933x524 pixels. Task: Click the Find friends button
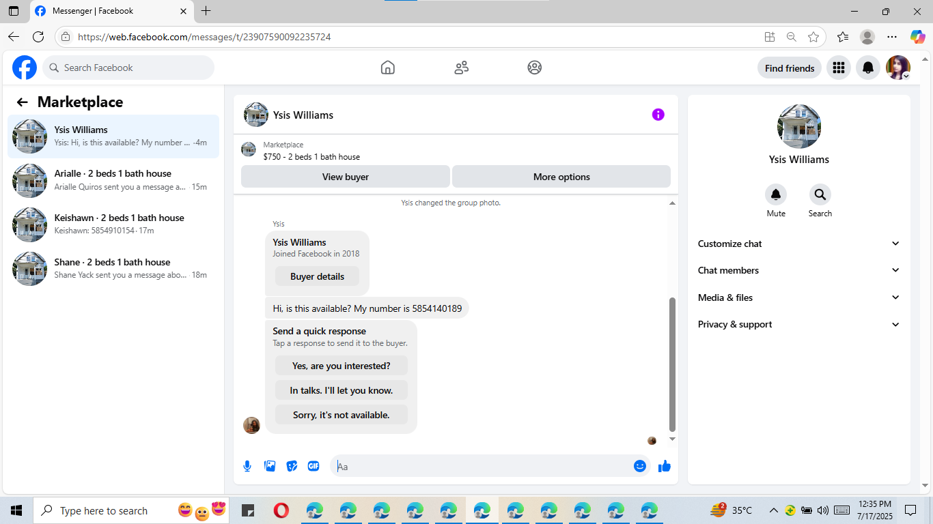[790, 68]
